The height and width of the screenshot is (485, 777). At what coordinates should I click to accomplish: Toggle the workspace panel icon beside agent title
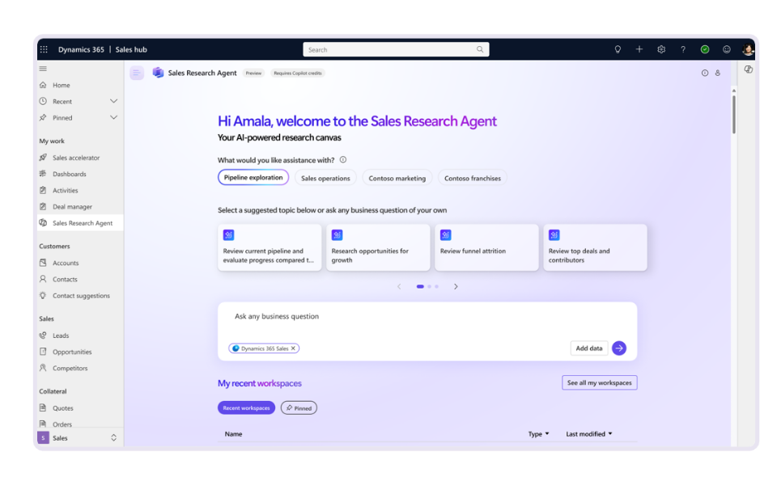[x=137, y=74]
